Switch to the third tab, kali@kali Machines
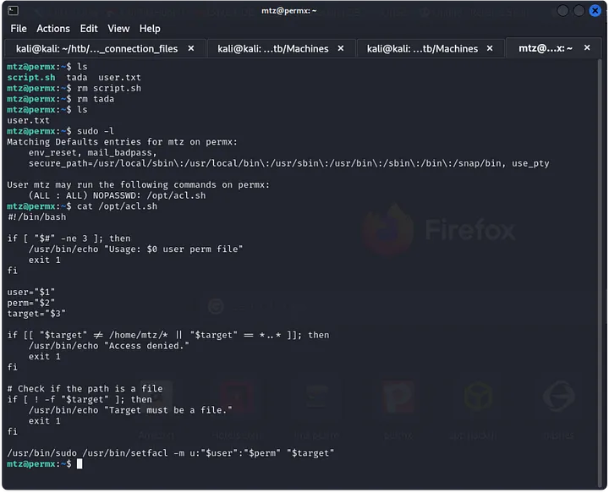The width and height of the screenshot is (609, 493). tap(421, 49)
